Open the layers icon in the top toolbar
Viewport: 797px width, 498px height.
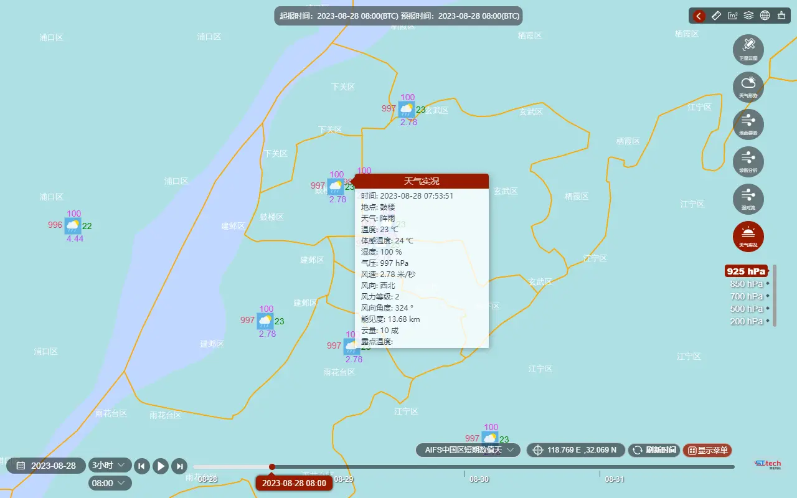coord(748,16)
